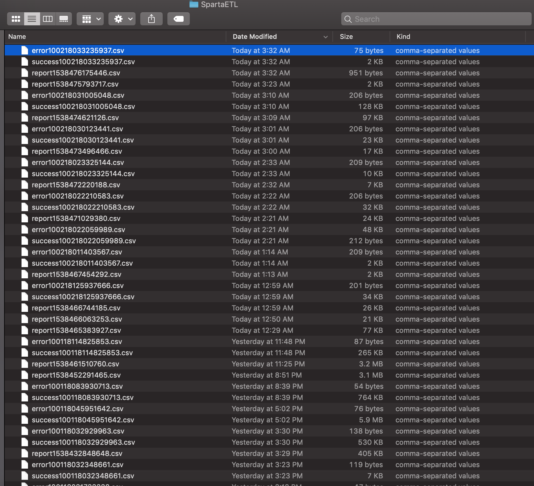Select file success100218022059989.csv
This screenshot has height=486, width=534.
(x=269, y=241)
